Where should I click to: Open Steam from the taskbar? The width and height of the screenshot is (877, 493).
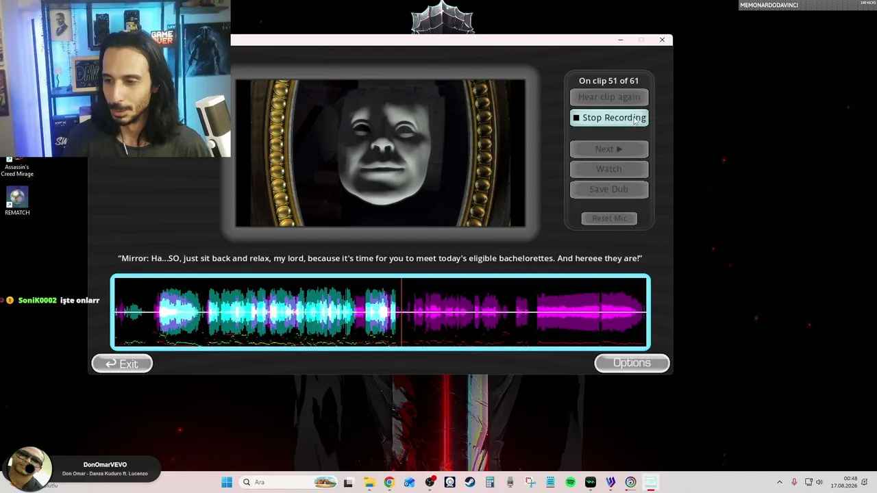[470, 482]
